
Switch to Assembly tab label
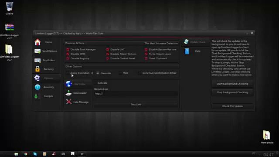pyautogui.click(x=48, y=87)
